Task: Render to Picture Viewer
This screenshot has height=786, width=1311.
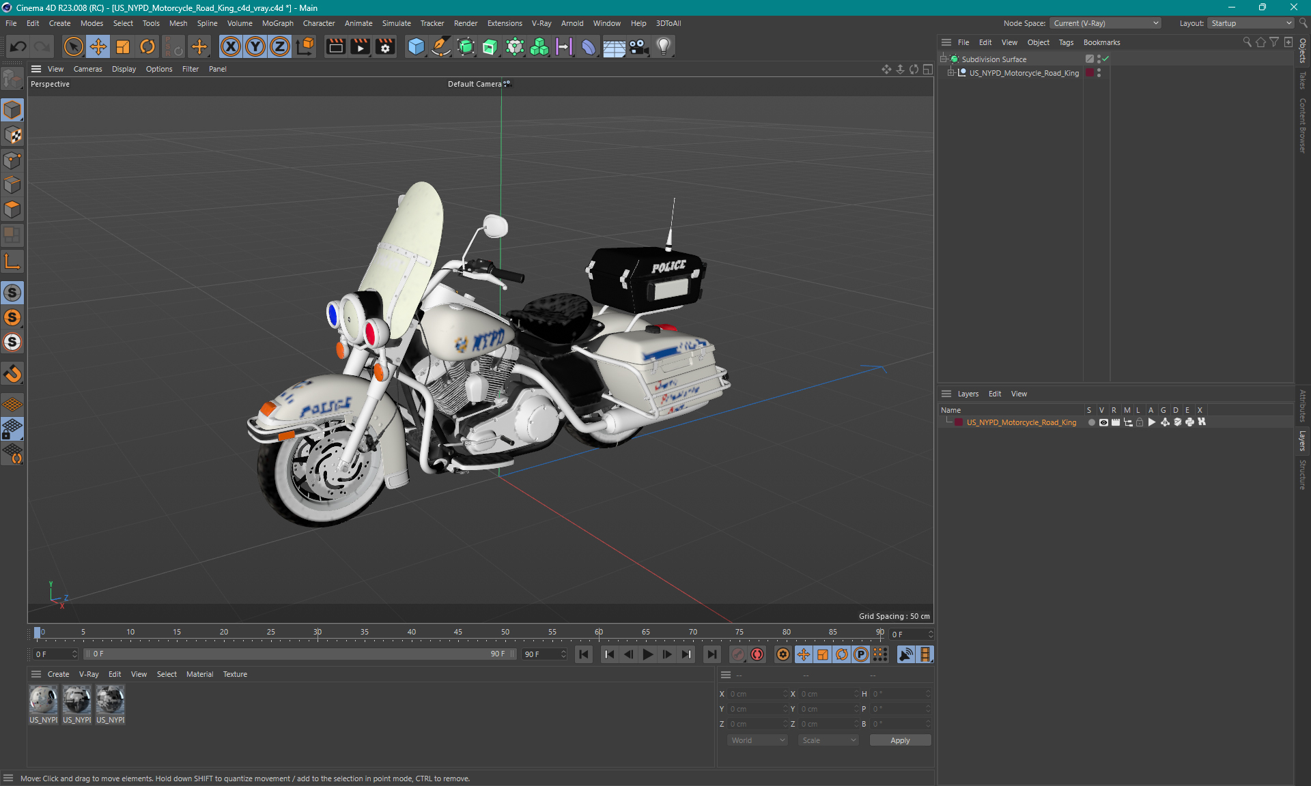Action: pyautogui.click(x=360, y=46)
